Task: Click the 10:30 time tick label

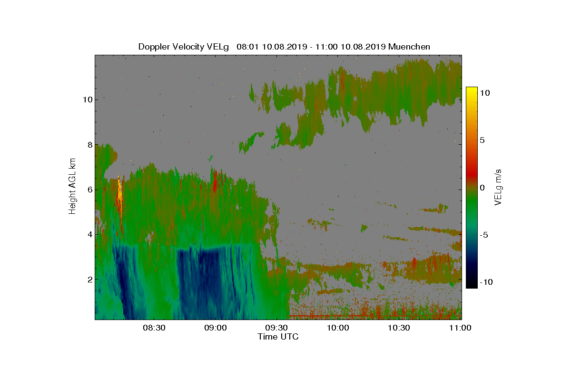Action: pos(399,328)
